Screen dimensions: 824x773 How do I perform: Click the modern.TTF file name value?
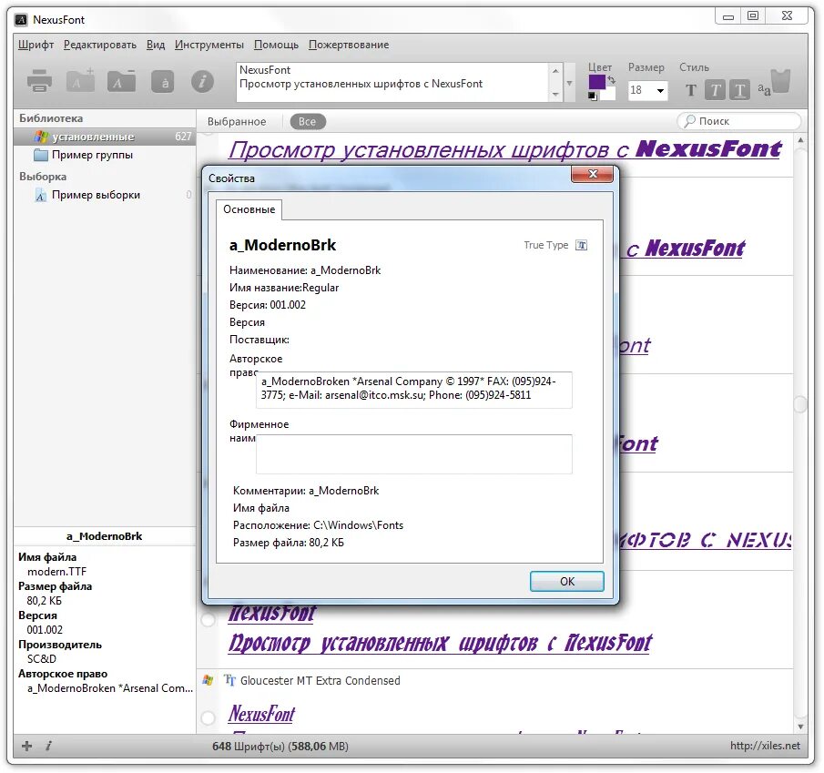(x=56, y=572)
